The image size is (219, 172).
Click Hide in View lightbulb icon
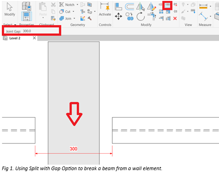tap(183, 5)
